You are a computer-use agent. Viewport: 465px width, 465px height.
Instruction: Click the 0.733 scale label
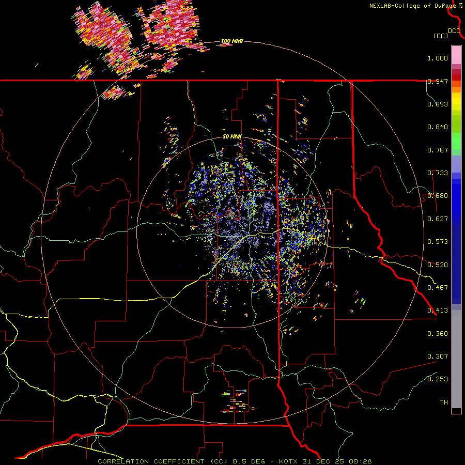pyautogui.click(x=438, y=173)
